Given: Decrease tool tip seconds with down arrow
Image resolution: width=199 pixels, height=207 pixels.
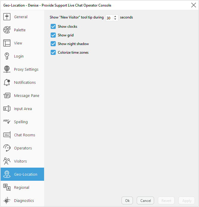Looking at the screenshot, I should click(x=116, y=19).
